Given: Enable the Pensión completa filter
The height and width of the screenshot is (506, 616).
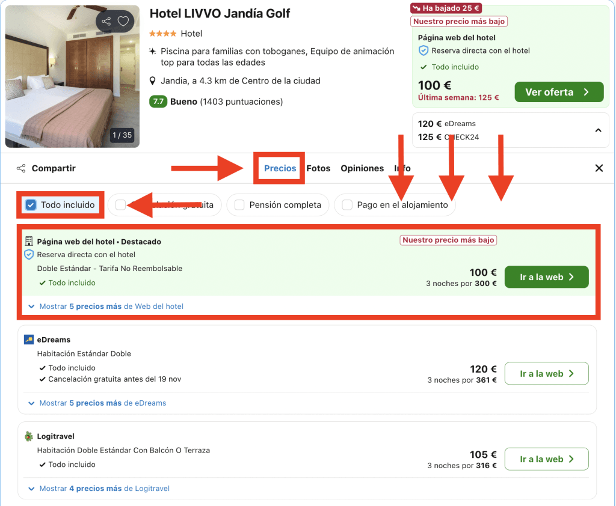Looking at the screenshot, I should pos(239,205).
